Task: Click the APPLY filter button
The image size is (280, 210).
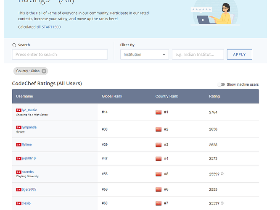Action: pos(240,55)
